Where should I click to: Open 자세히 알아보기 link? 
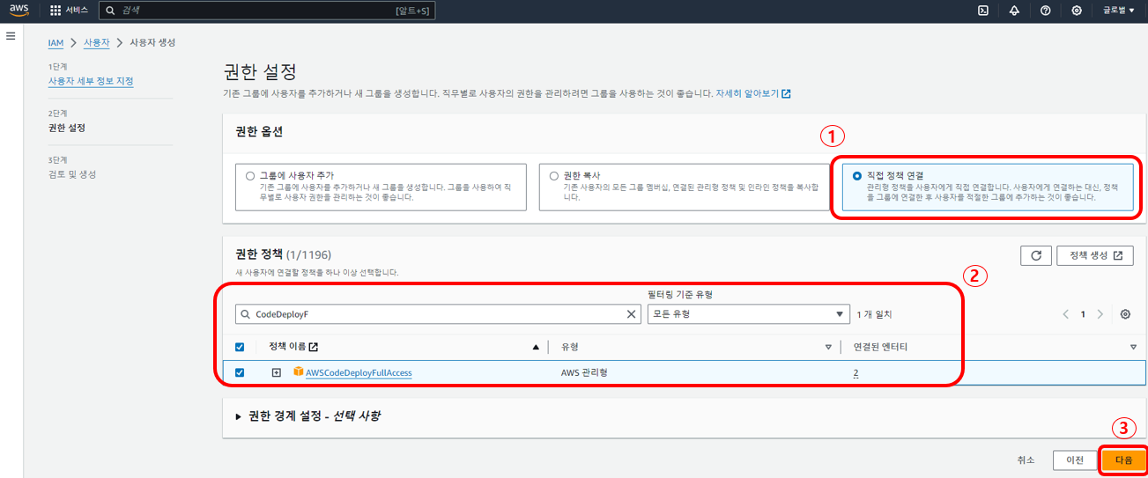coord(753,92)
